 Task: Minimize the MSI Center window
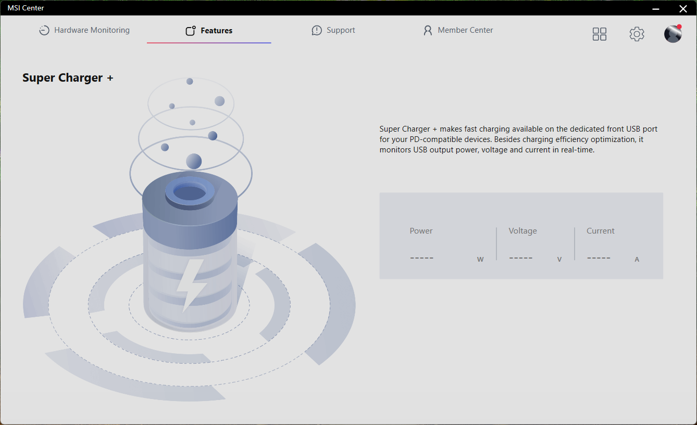pos(656,8)
